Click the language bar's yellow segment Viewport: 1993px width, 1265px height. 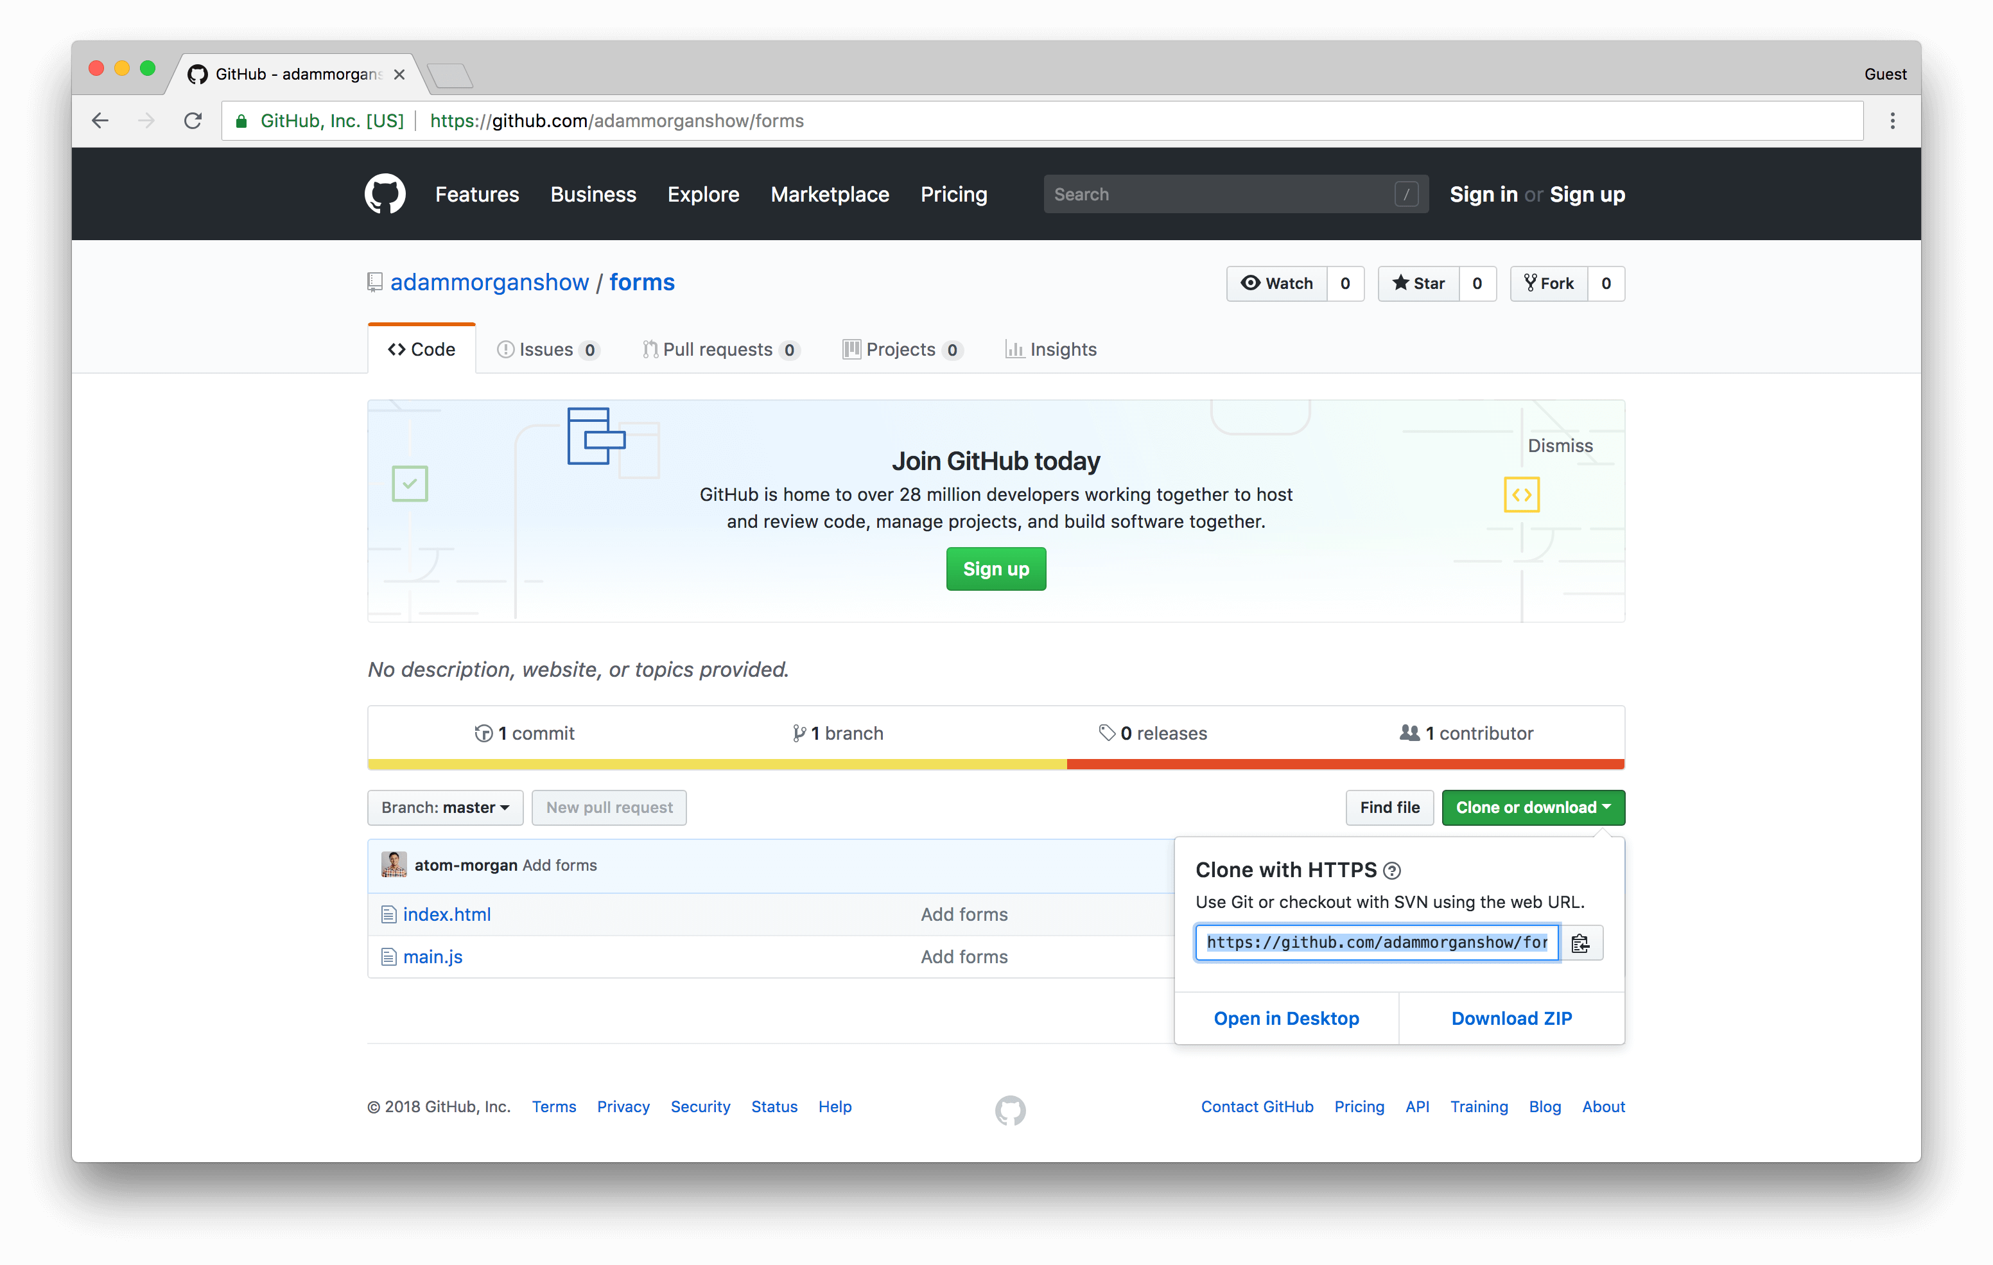tap(717, 764)
